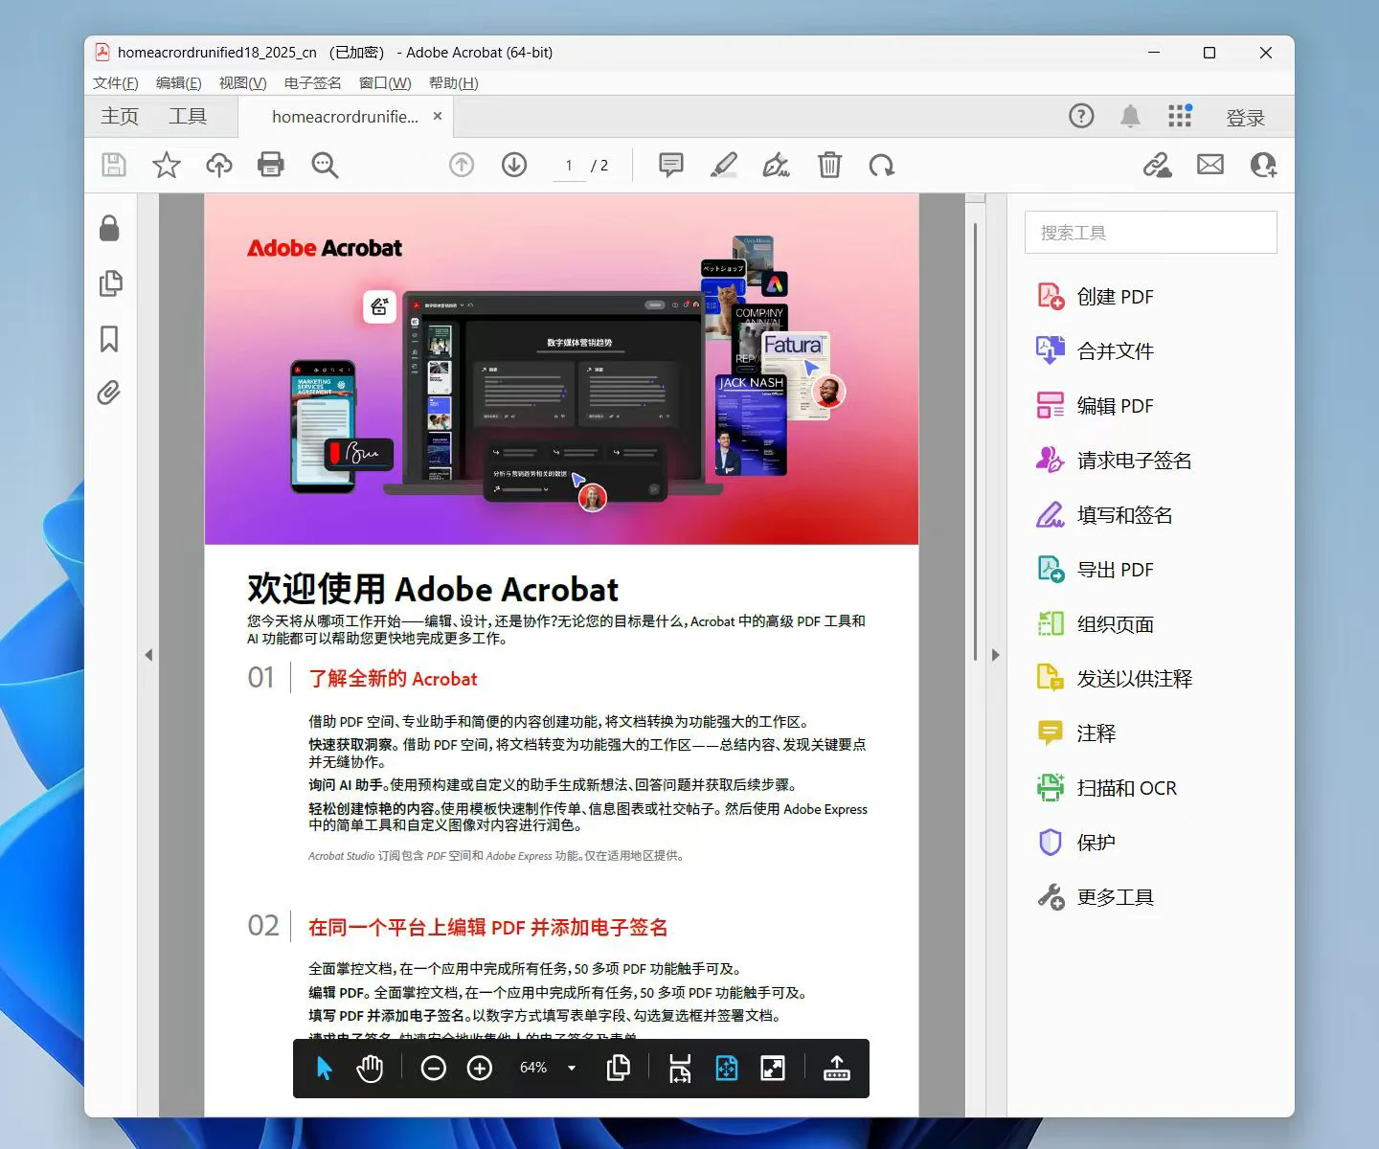Enable fit width scrolling mode

[x=680, y=1068]
